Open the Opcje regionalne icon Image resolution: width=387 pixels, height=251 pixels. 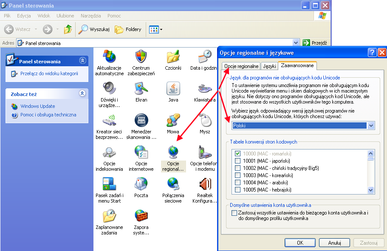click(x=173, y=152)
